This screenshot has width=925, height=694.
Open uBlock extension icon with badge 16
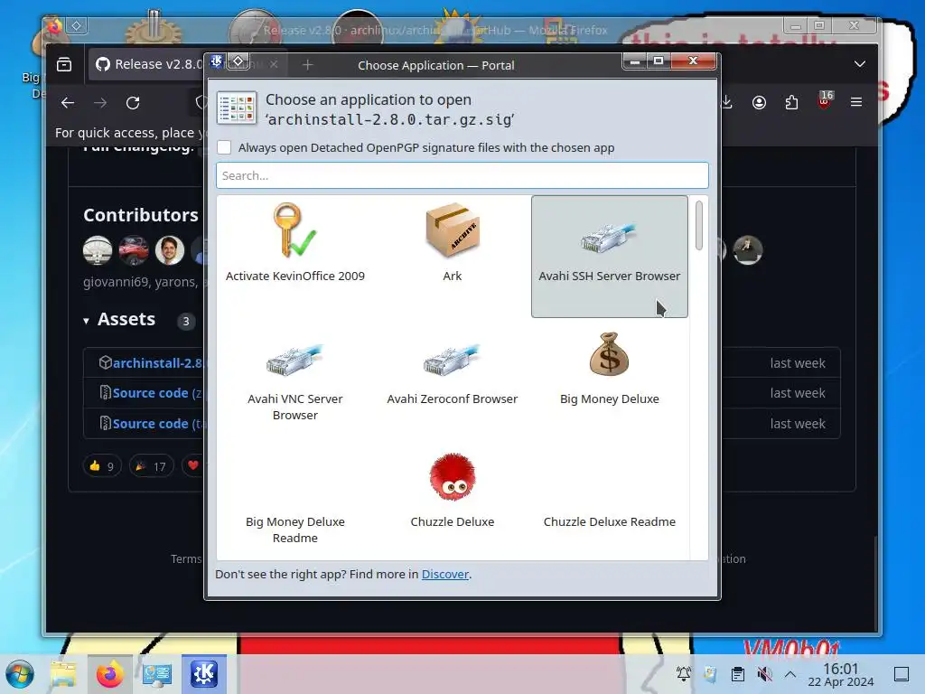click(x=825, y=100)
